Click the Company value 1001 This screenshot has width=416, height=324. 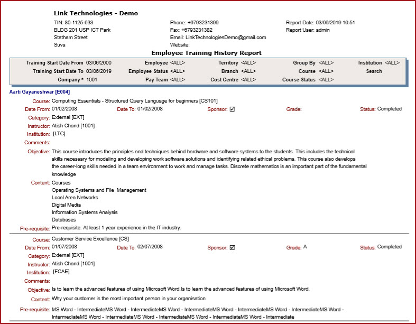pyautogui.click(x=92, y=80)
